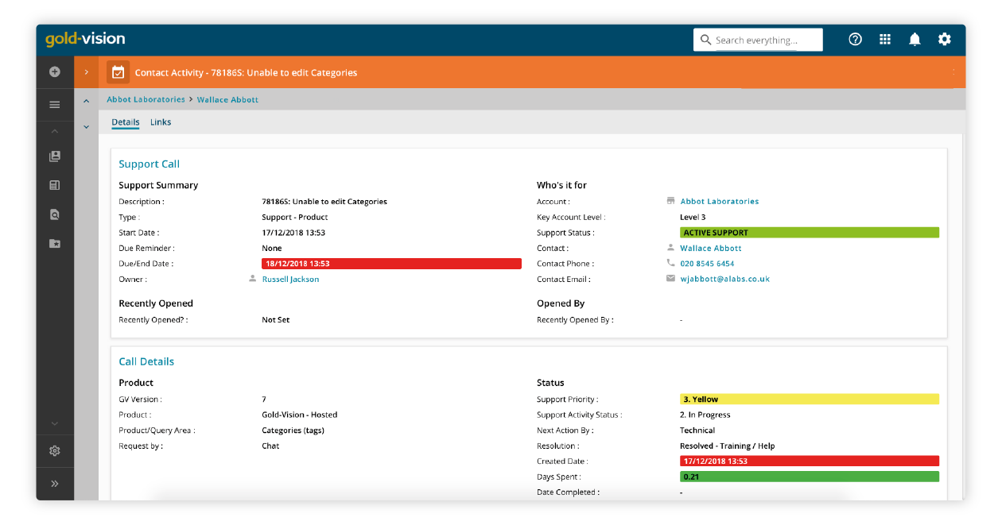Click Next Action By value 'Technical'
This screenshot has height=525, width=1002.
[x=697, y=430]
